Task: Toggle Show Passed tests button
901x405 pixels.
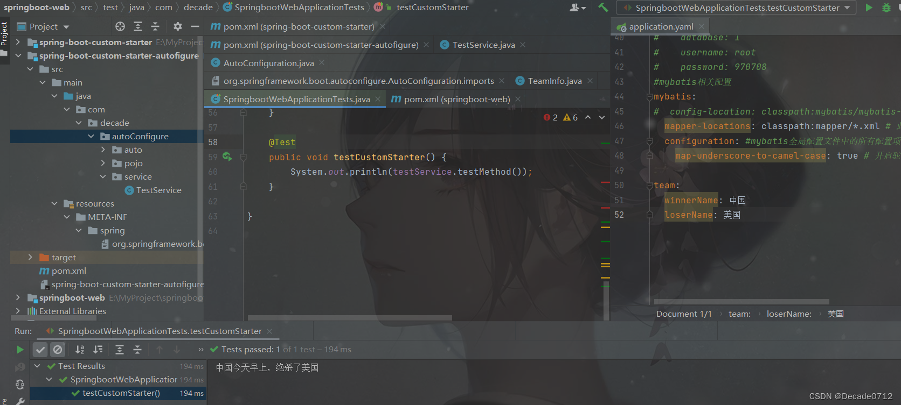Action: click(x=40, y=350)
